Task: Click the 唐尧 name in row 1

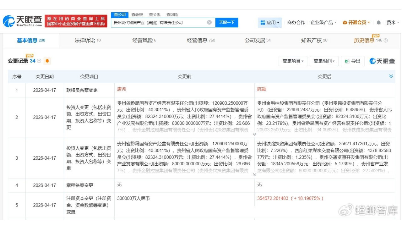Action: click(122, 89)
